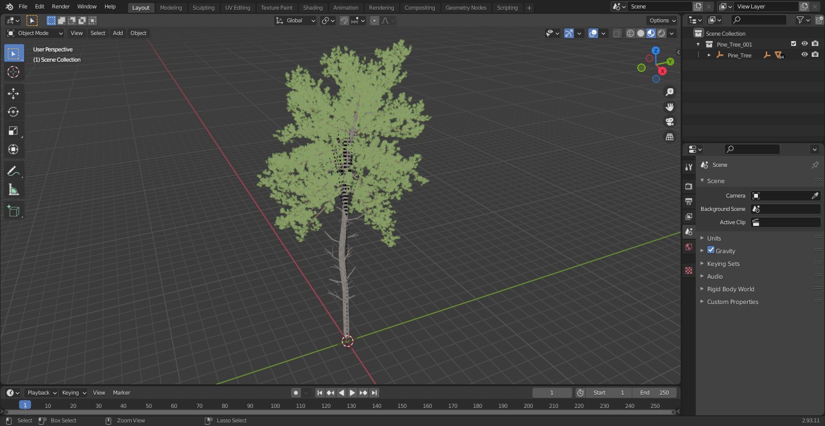Image resolution: width=825 pixels, height=426 pixels.
Task: Toggle proportional editing button
Action: [374, 21]
